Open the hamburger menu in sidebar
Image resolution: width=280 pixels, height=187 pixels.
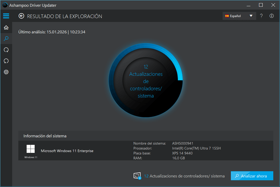coord(6,16)
